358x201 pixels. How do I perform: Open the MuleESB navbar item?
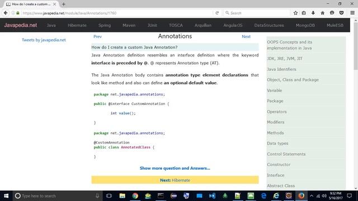[x=335, y=25]
